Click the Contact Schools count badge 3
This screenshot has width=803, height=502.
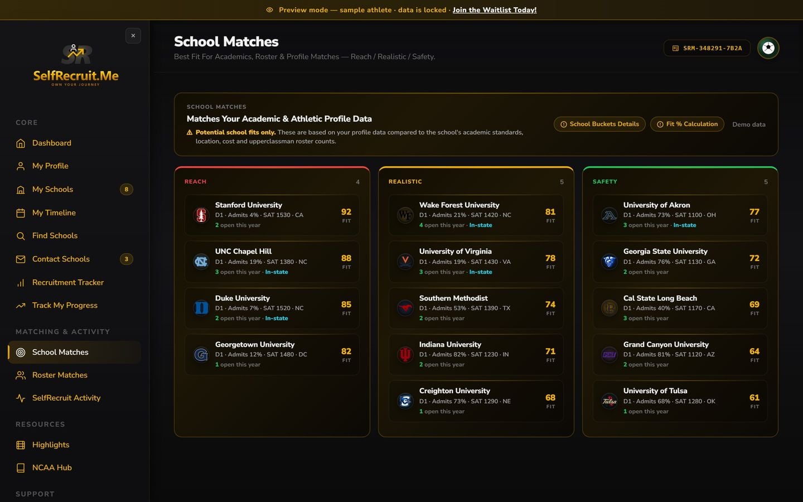coord(127,259)
